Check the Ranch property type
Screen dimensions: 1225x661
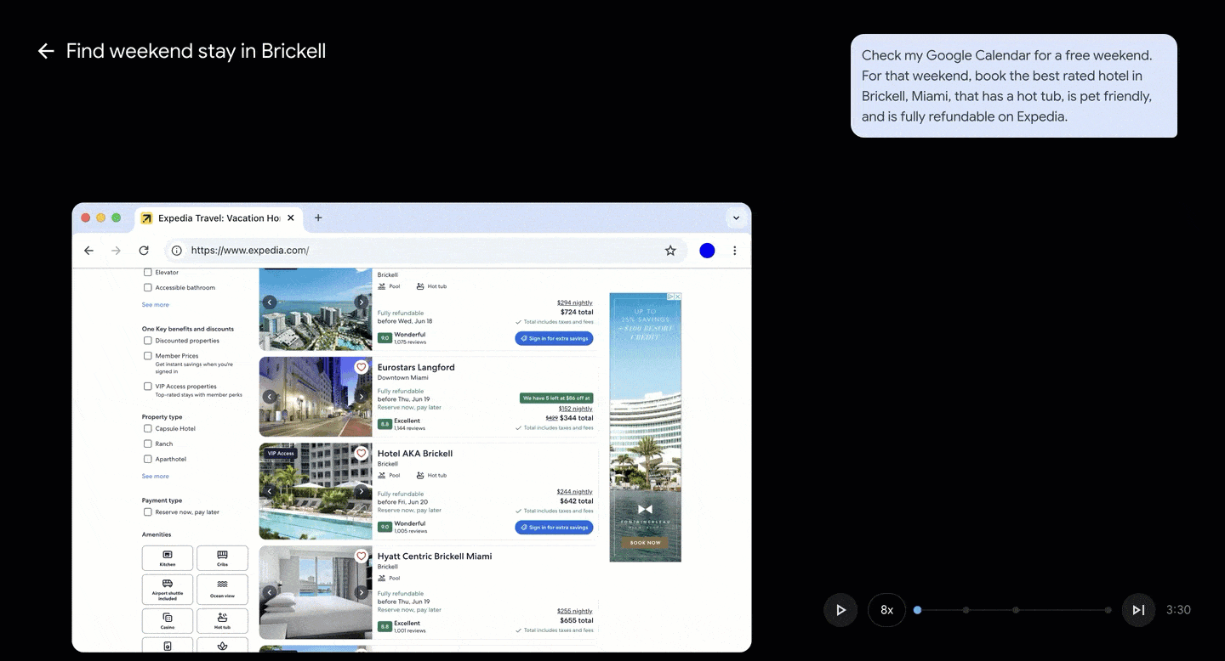coord(148,444)
